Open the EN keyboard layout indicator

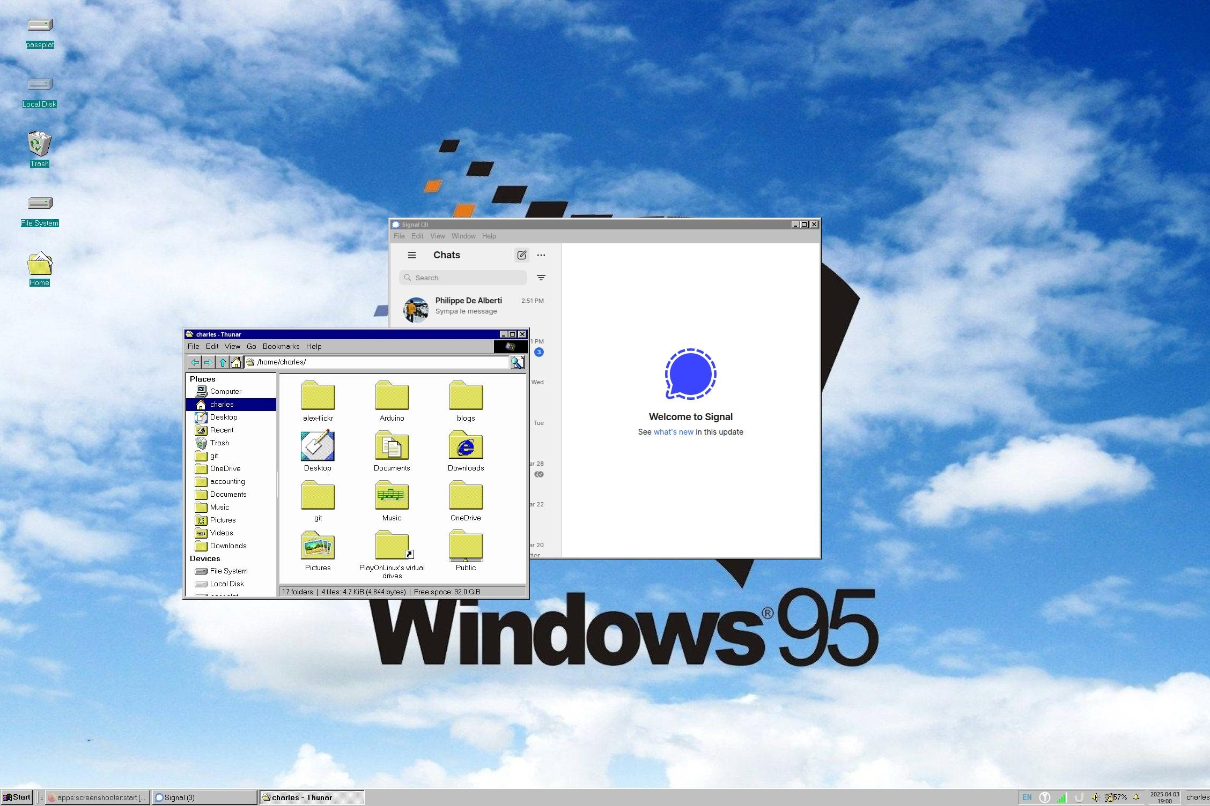[x=1027, y=797]
